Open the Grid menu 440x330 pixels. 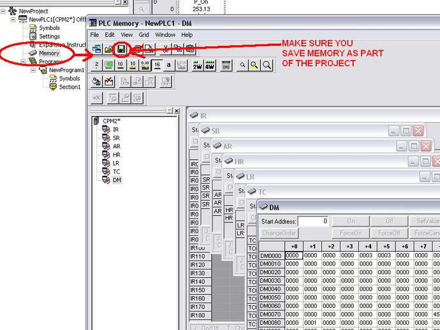point(143,35)
